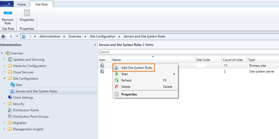Choose Properties in the context menu
This screenshot has width=279, height=139.
[x=145, y=94]
